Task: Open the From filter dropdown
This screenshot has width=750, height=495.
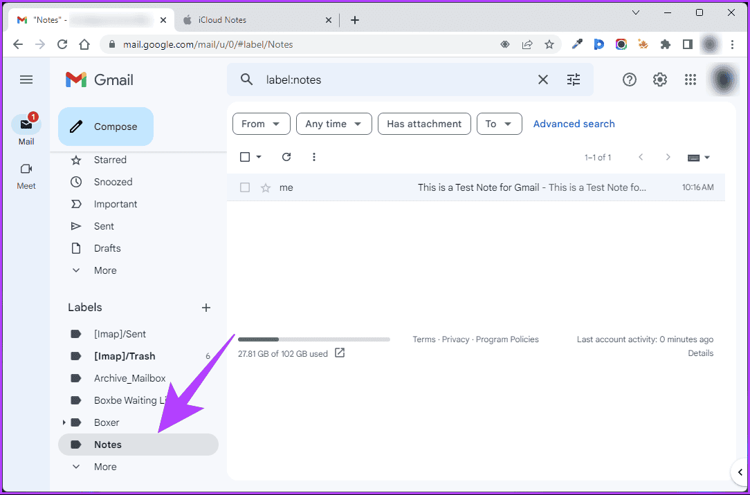Action: (261, 124)
